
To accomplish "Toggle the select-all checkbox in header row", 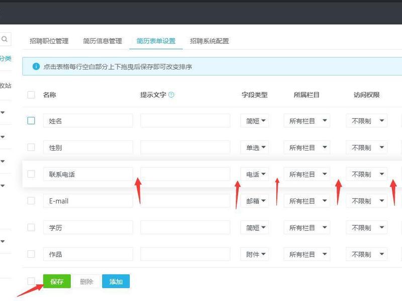I will point(31,95).
